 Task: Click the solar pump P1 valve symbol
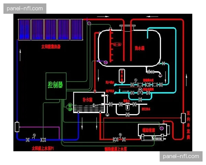click(x=43, y=139)
